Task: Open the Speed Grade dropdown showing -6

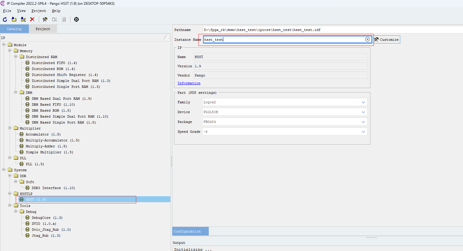Action: coord(363,131)
